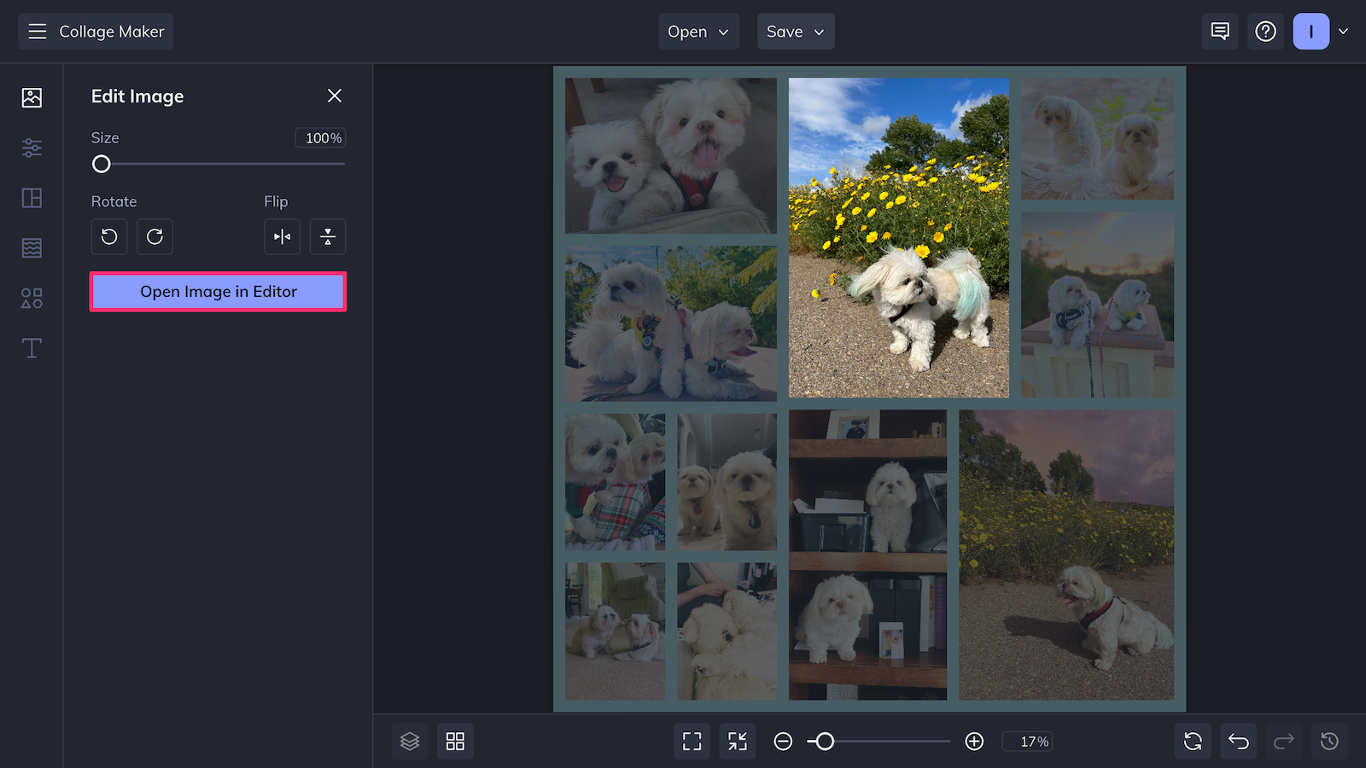Open the Adjustments panel icon
Viewport: 1366px width, 768px height.
click(31, 148)
